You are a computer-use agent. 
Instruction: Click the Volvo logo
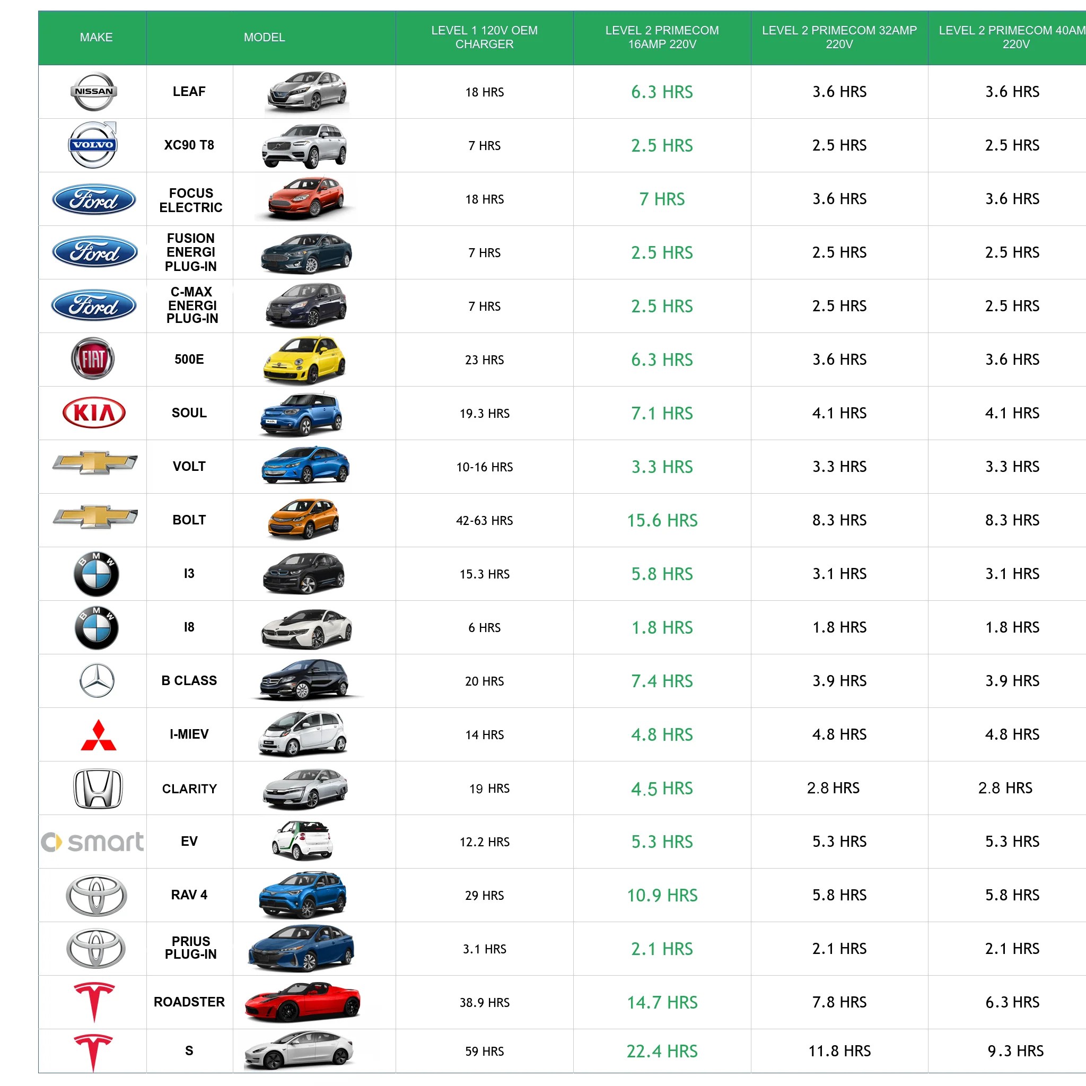[93, 145]
